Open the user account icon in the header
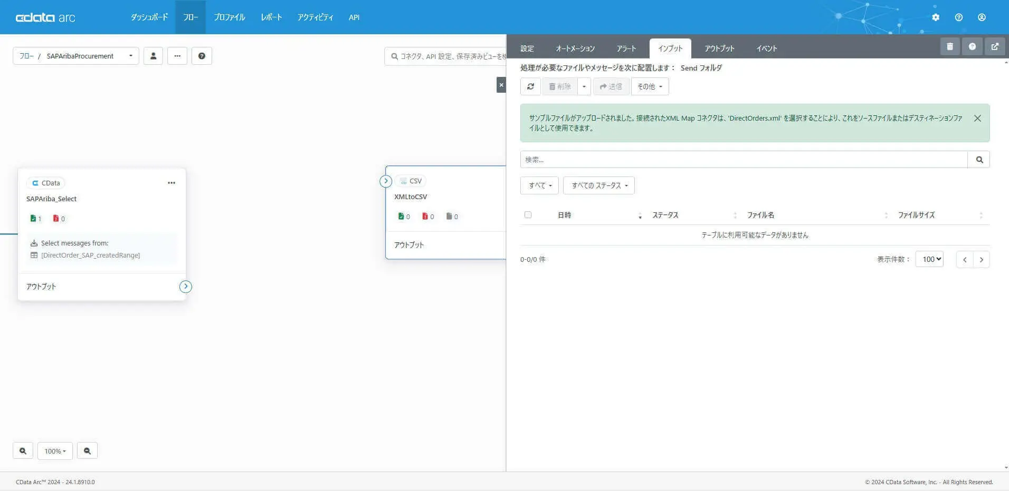 [982, 17]
